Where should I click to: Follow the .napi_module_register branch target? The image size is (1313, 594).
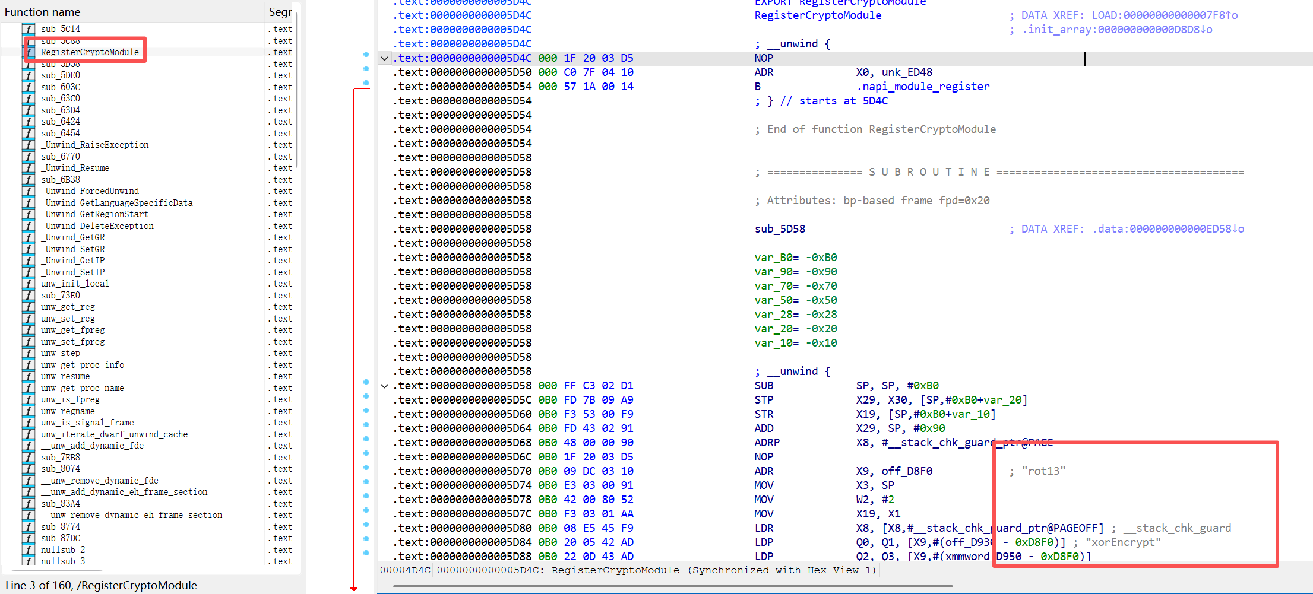pyautogui.click(x=923, y=87)
